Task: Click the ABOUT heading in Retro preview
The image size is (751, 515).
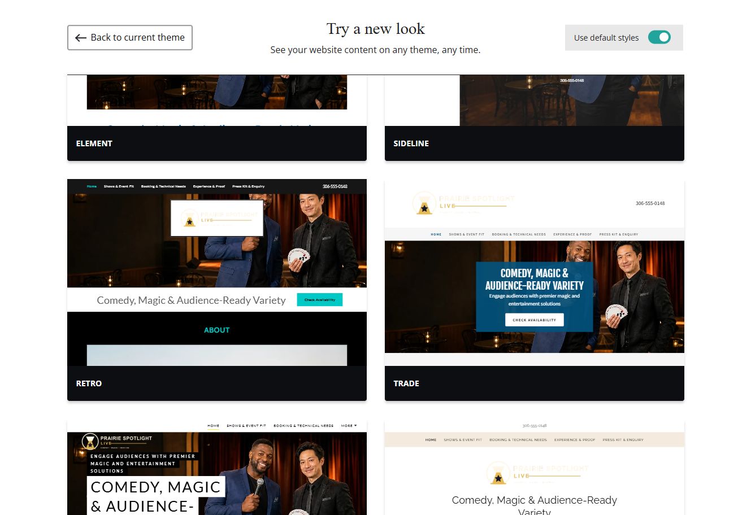Action: click(x=217, y=330)
